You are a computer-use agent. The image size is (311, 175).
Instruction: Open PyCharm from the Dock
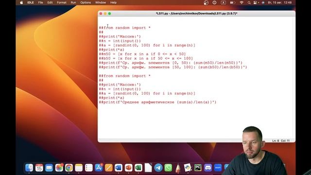point(198,168)
